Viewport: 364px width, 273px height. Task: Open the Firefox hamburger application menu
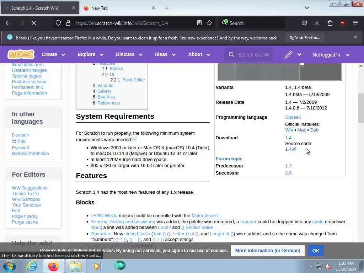point(355,23)
